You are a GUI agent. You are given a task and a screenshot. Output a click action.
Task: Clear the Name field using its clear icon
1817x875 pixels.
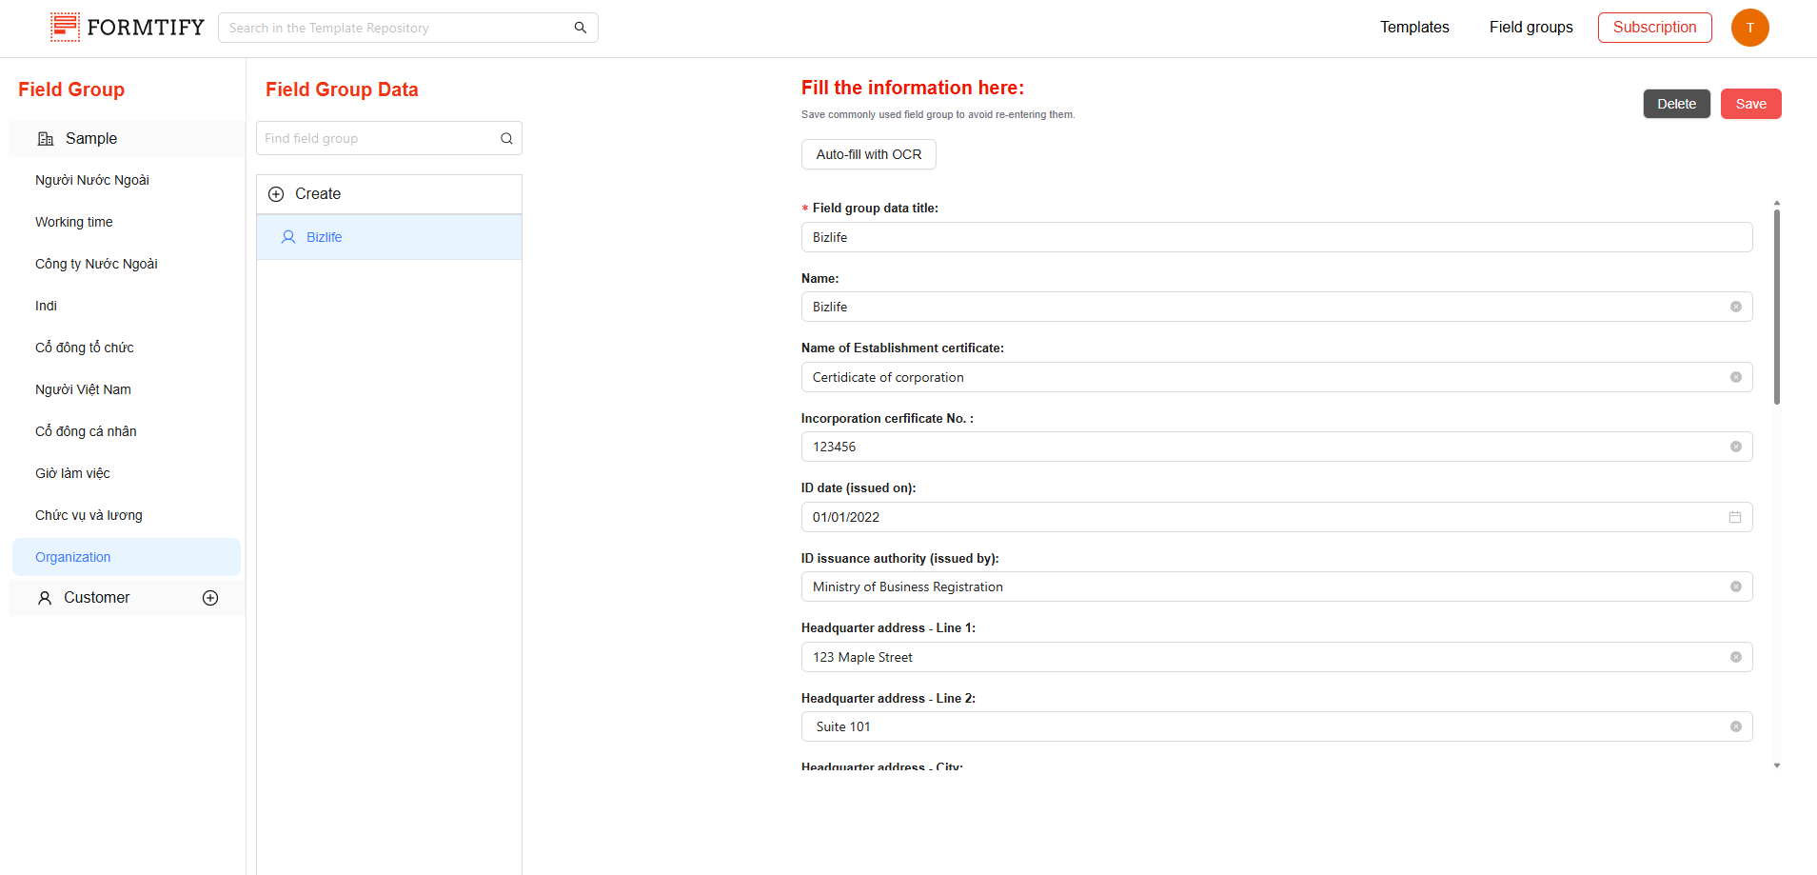1735,307
